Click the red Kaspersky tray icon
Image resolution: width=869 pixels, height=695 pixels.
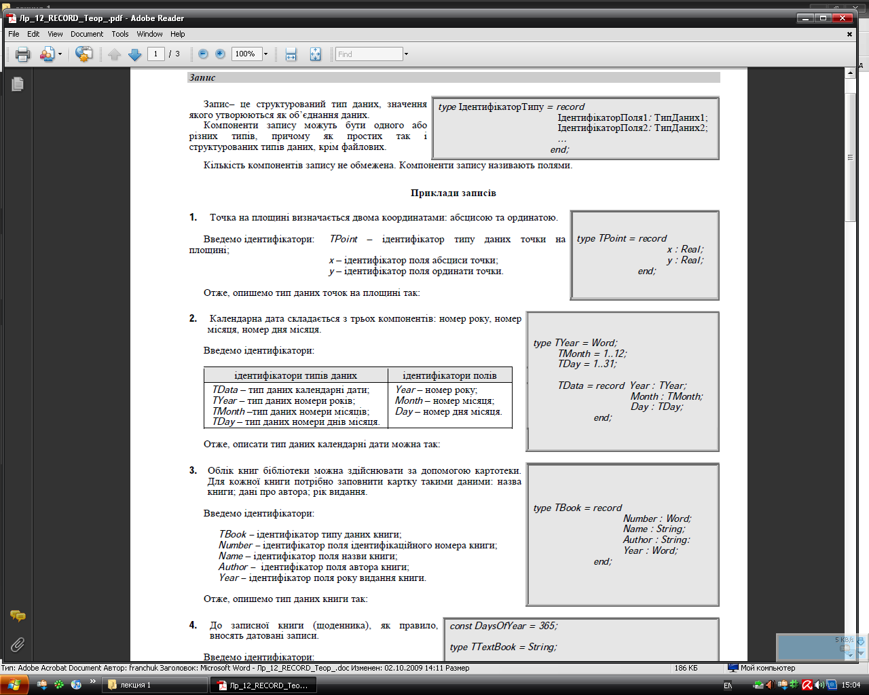[x=807, y=685]
